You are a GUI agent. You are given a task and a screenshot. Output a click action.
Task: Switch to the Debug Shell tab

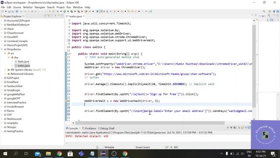106,128
